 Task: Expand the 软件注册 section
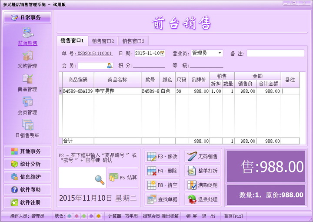point(27,202)
